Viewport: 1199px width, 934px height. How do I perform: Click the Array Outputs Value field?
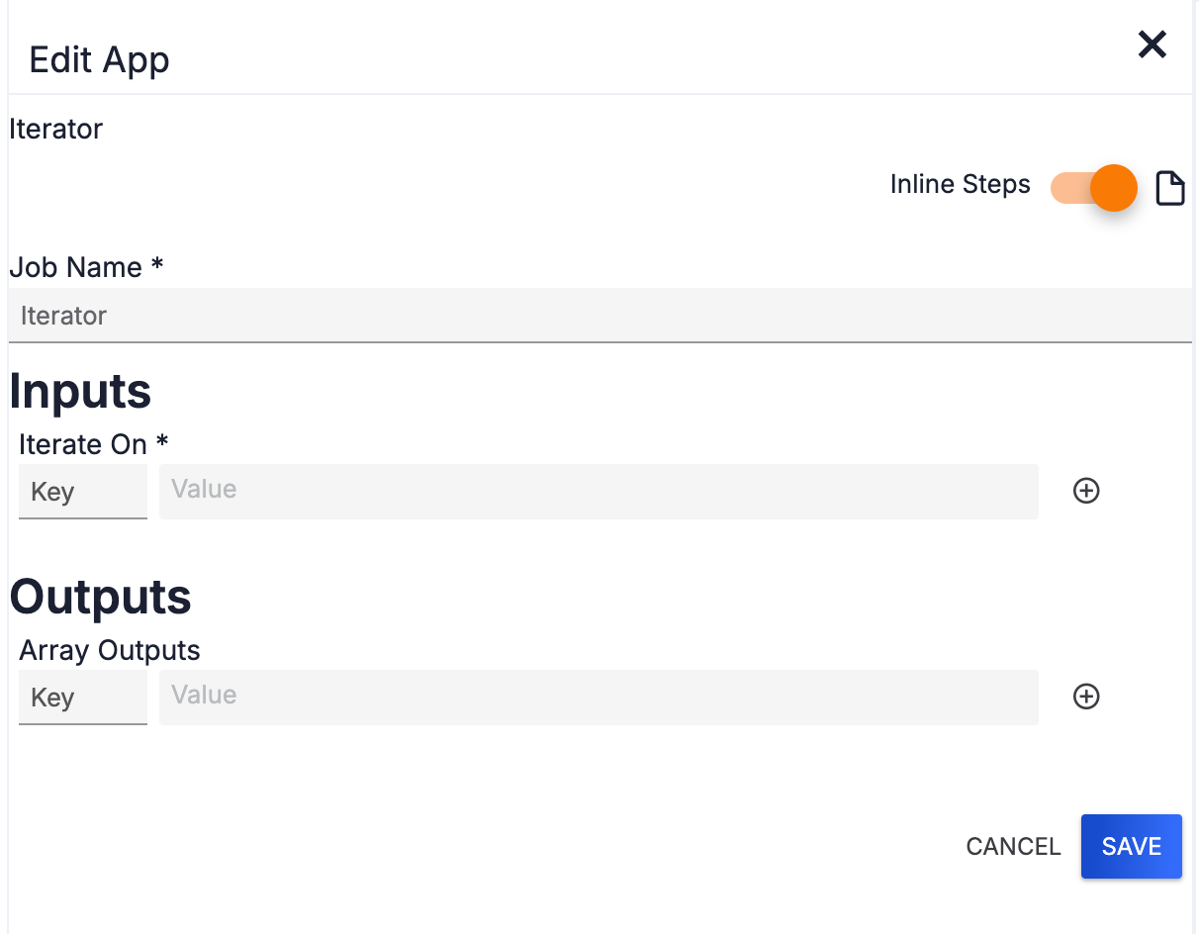coord(599,697)
